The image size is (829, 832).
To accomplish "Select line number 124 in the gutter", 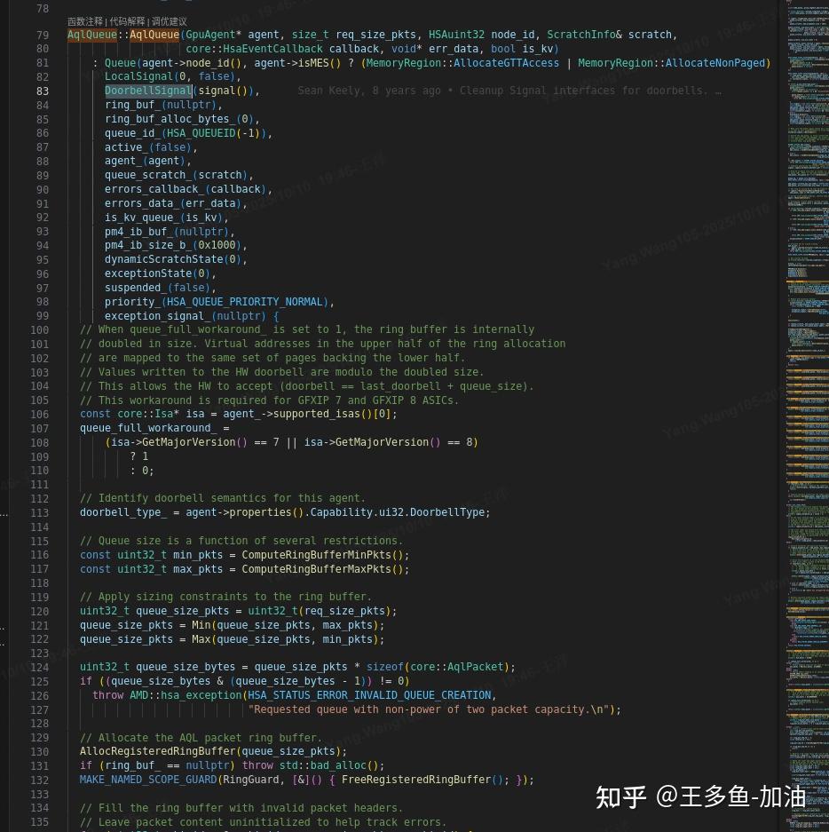I will point(39,668).
